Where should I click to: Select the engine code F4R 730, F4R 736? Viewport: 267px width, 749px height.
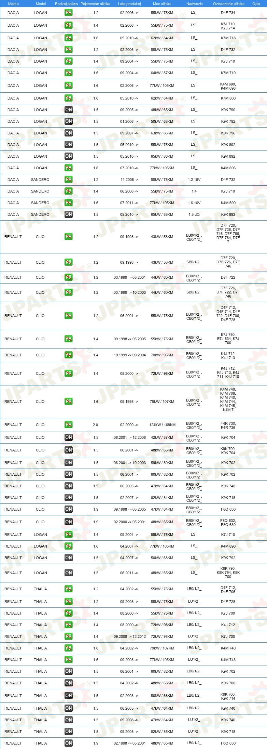point(228,425)
